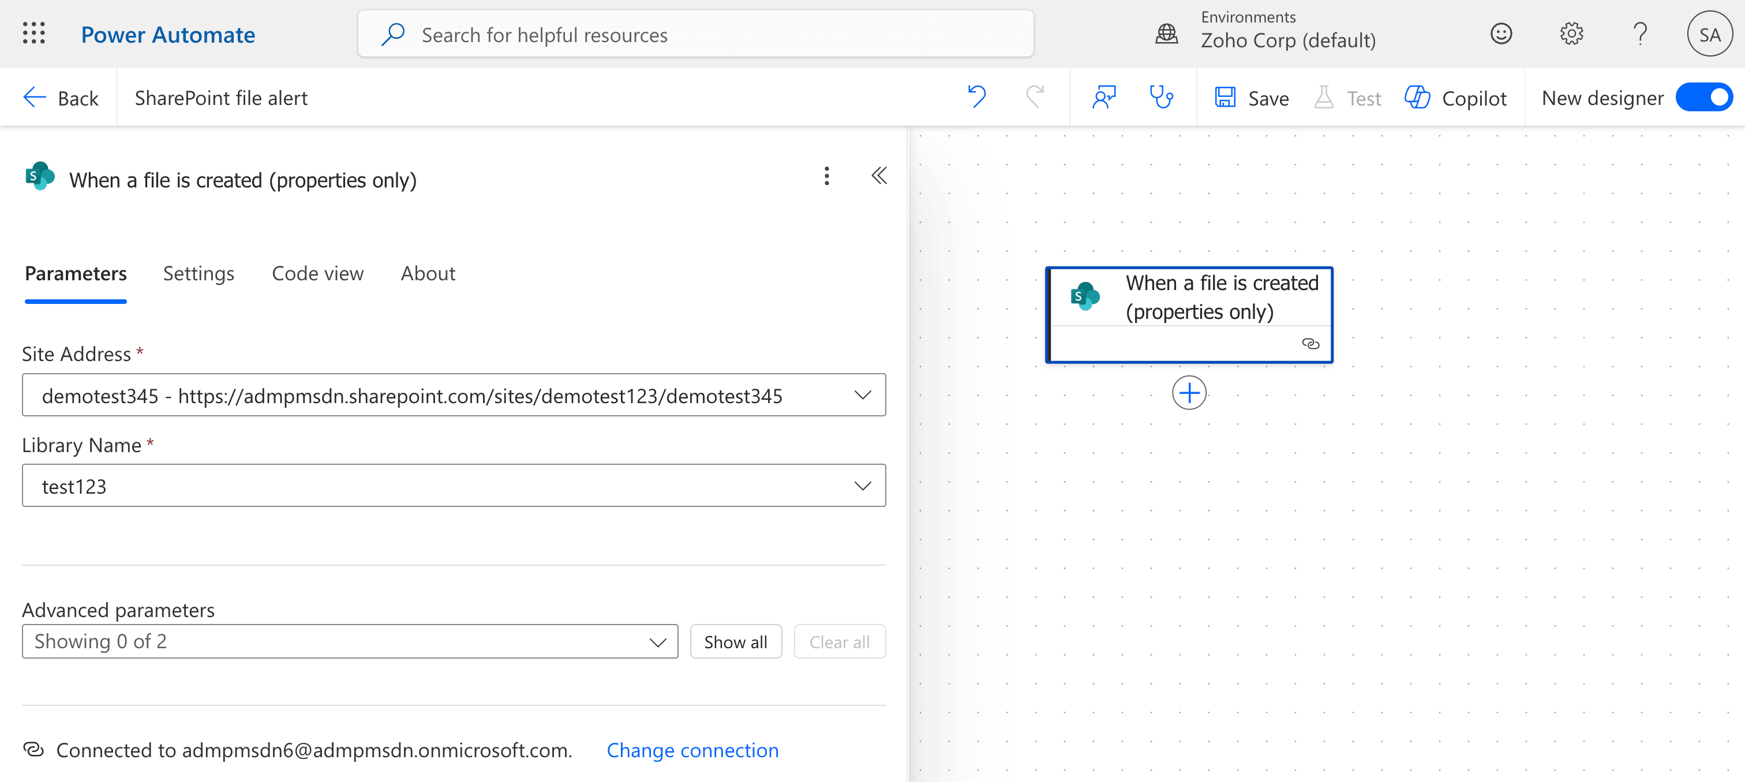Add a new step below the trigger
The height and width of the screenshot is (782, 1745).
pos(1189,393)
